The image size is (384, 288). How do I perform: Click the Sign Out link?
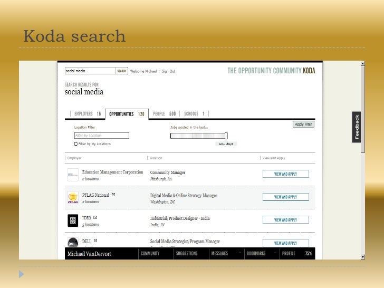(x=168, y=71)
